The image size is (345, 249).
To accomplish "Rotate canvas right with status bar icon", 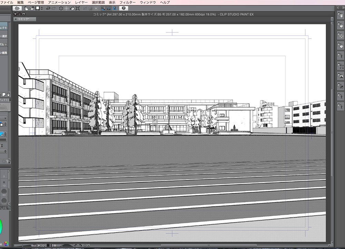I will click(80, 245).
